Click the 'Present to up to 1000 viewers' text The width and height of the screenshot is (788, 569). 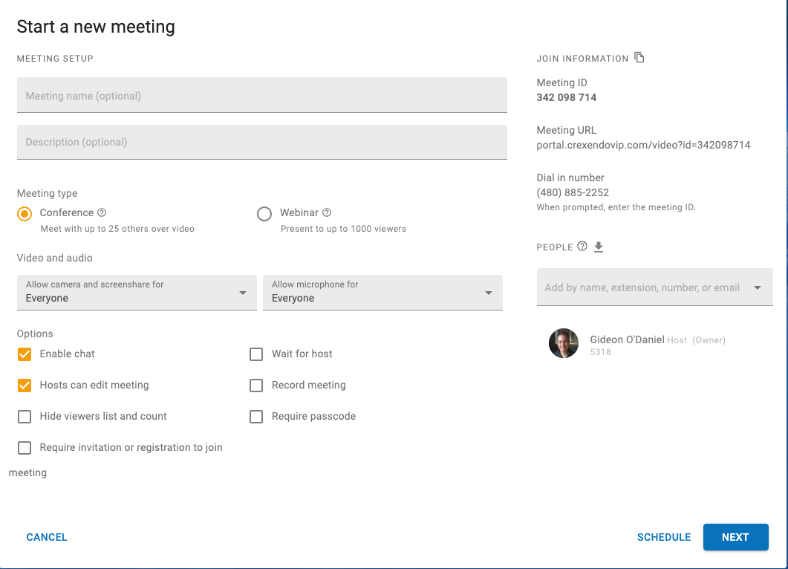(343, 229)
